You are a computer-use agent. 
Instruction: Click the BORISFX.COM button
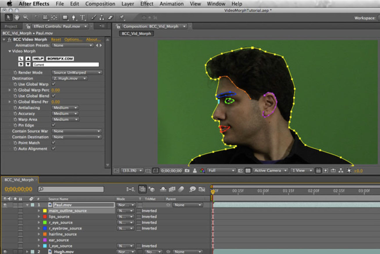(x=60, y=59)
